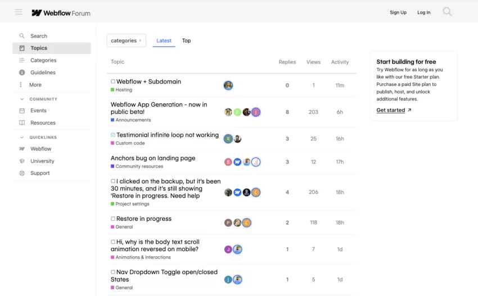Sort by the Replies column header
The image size is (478, 296).
point(287,62)
